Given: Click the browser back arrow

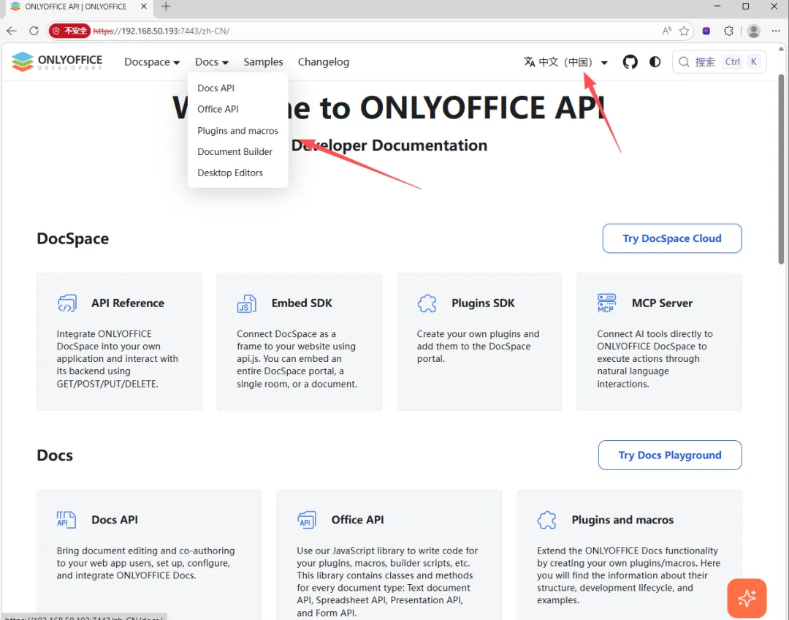Looking at the screenshot, I should click(x=12, y=31).
